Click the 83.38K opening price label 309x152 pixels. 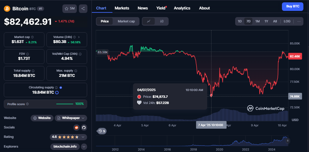pos(103,52)
